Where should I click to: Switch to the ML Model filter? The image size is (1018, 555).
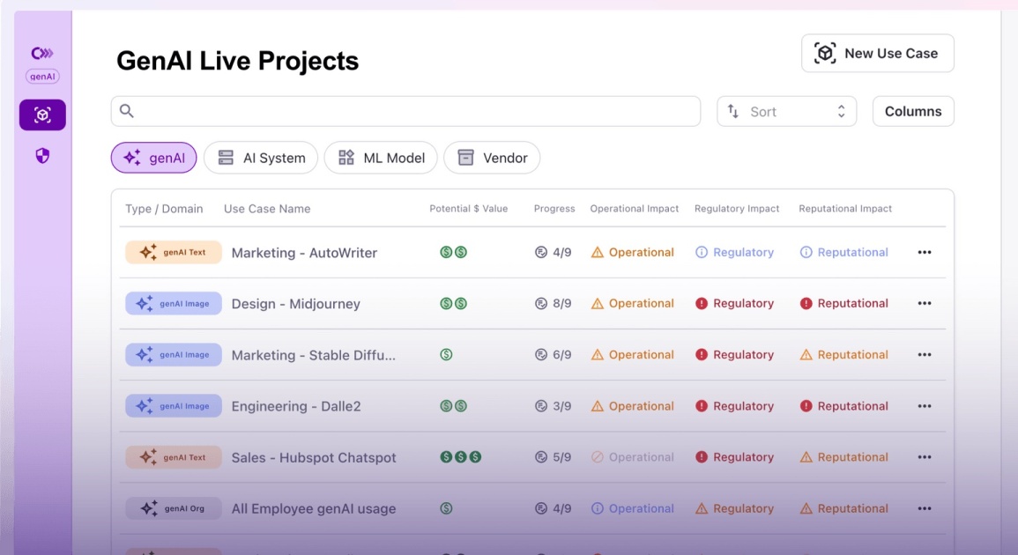click(x=381, y=158)
